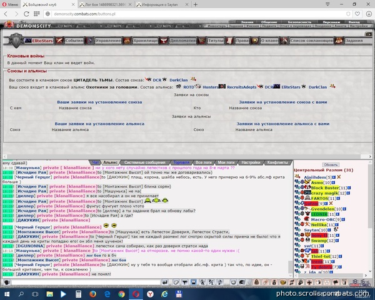Open Инвентарь submenu link

tap(217, 26)
